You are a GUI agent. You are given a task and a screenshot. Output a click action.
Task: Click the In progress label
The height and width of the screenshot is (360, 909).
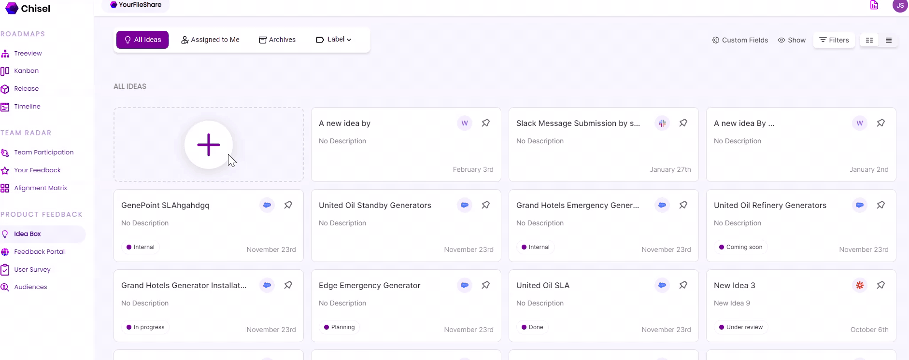145,327
